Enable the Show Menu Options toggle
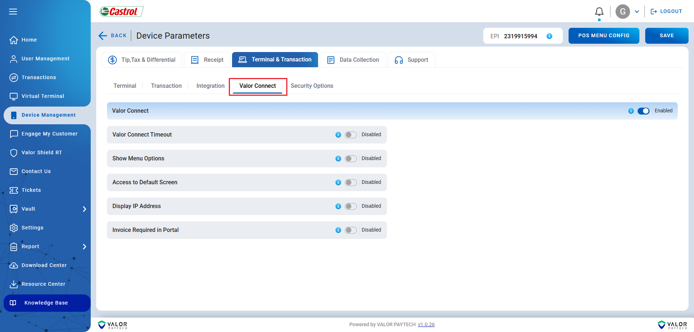This screenshot has height=332, width=694. (351, 159)
